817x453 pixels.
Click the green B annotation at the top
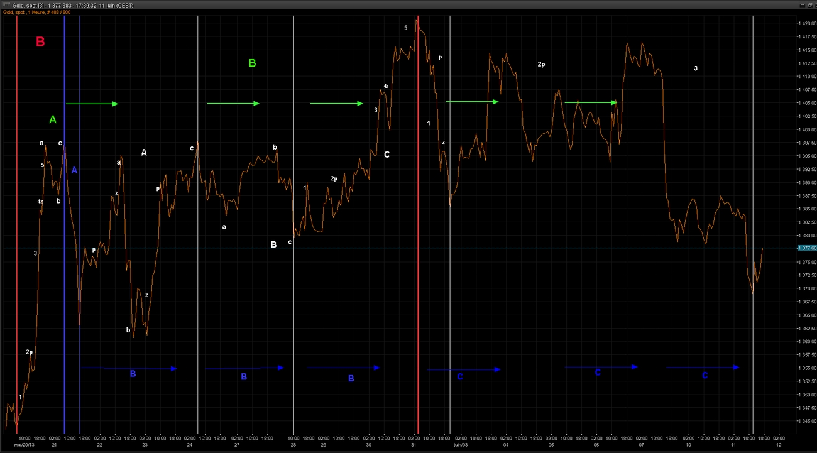[252, 63]
